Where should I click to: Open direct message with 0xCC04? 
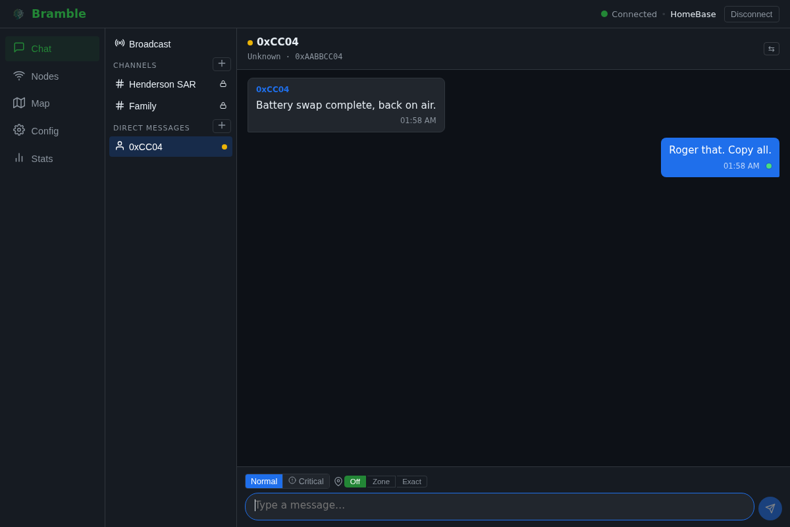171,147
